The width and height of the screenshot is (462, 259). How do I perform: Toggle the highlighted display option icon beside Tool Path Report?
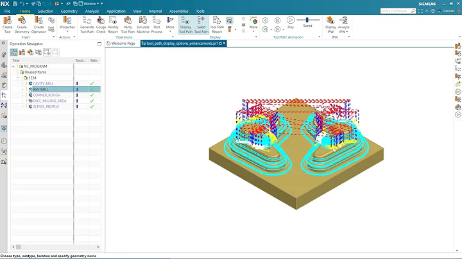point(230,21)
